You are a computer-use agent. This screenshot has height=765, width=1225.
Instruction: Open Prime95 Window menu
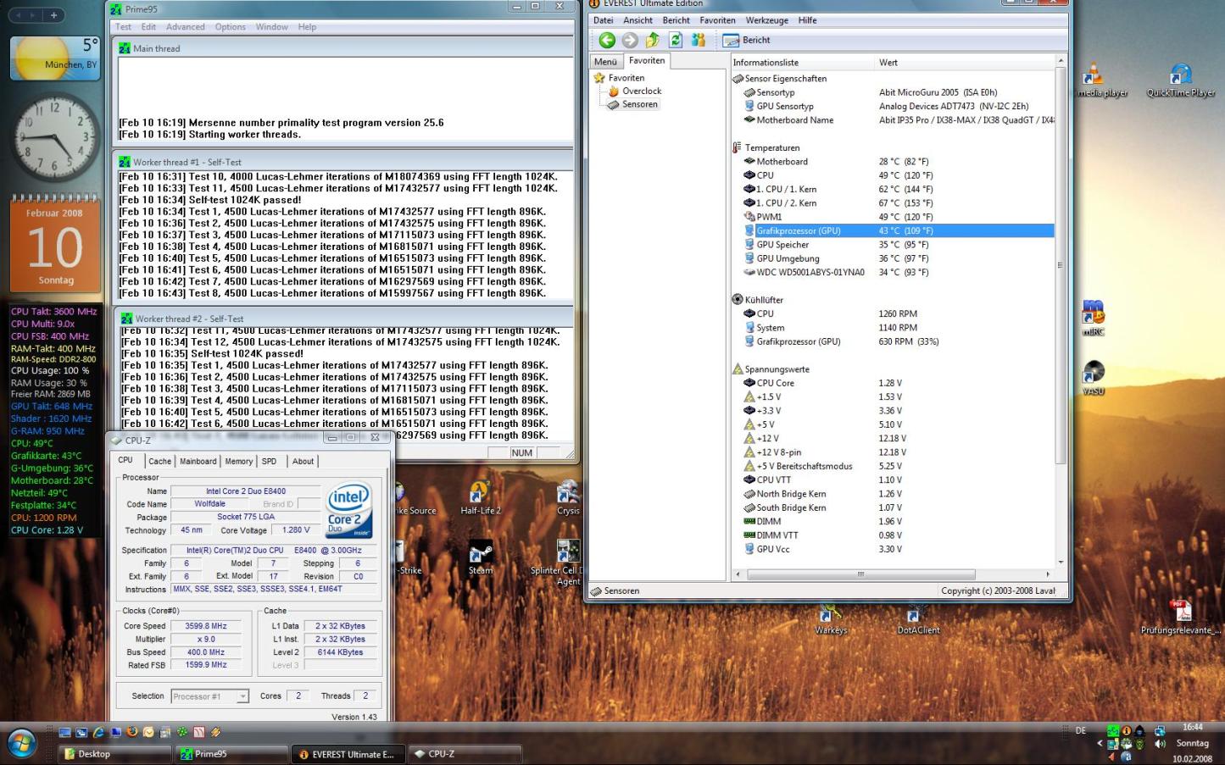(271, 27)
